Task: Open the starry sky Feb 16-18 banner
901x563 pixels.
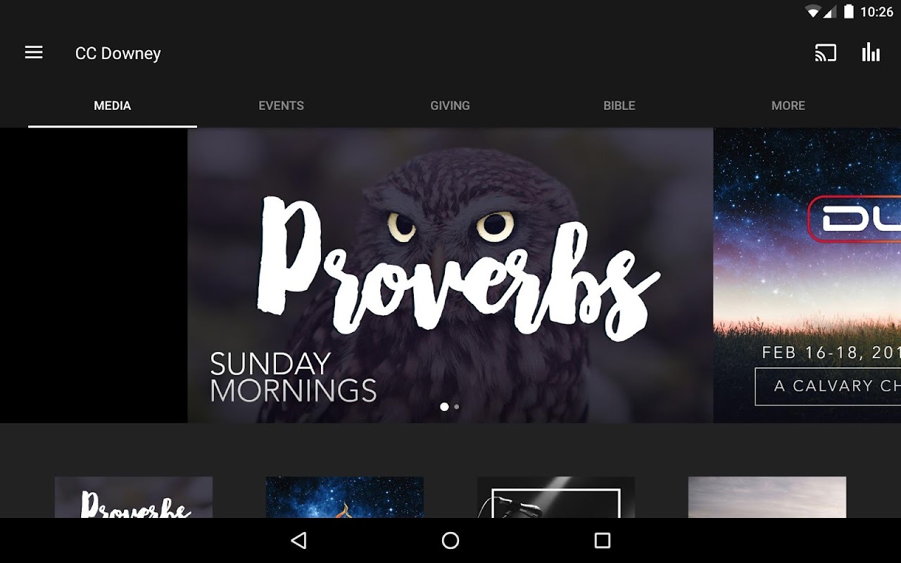Action: (x=807, y=275)
